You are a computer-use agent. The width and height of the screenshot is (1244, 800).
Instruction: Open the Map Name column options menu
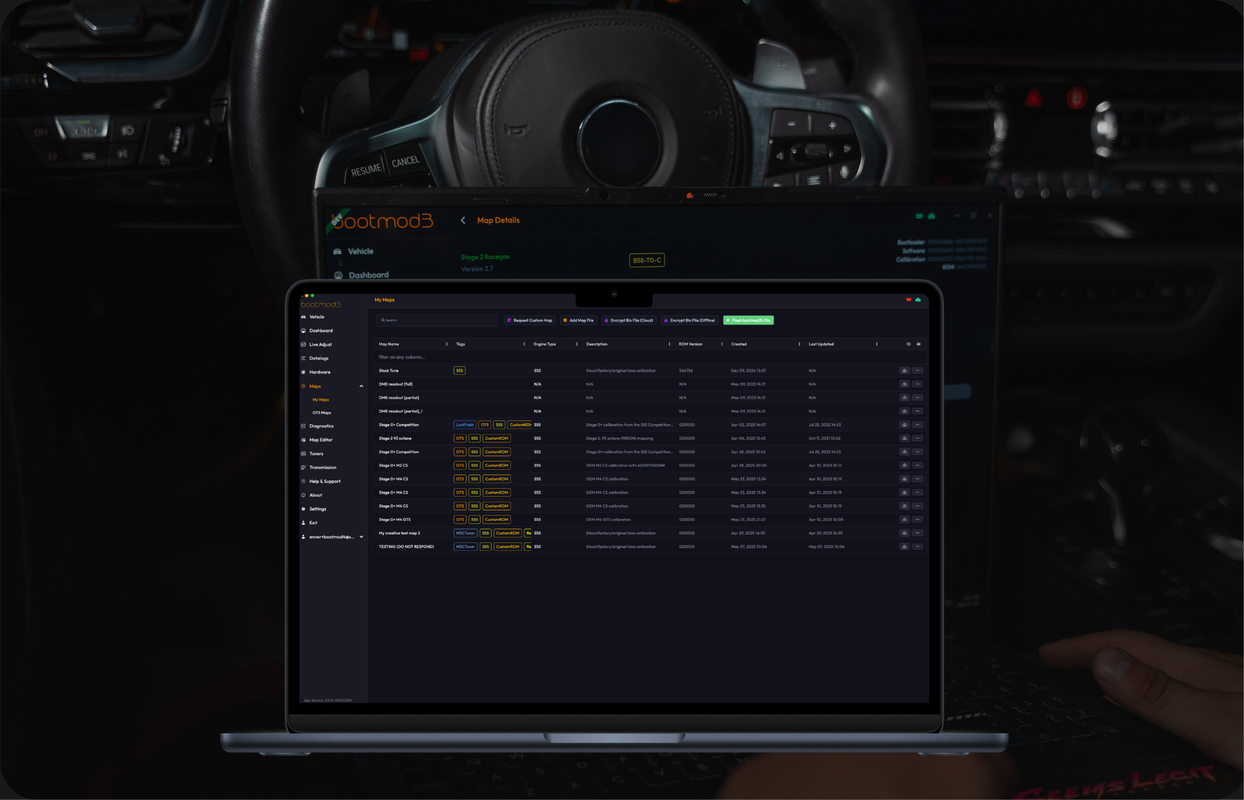pyautogui.click(x=447, y=344)
